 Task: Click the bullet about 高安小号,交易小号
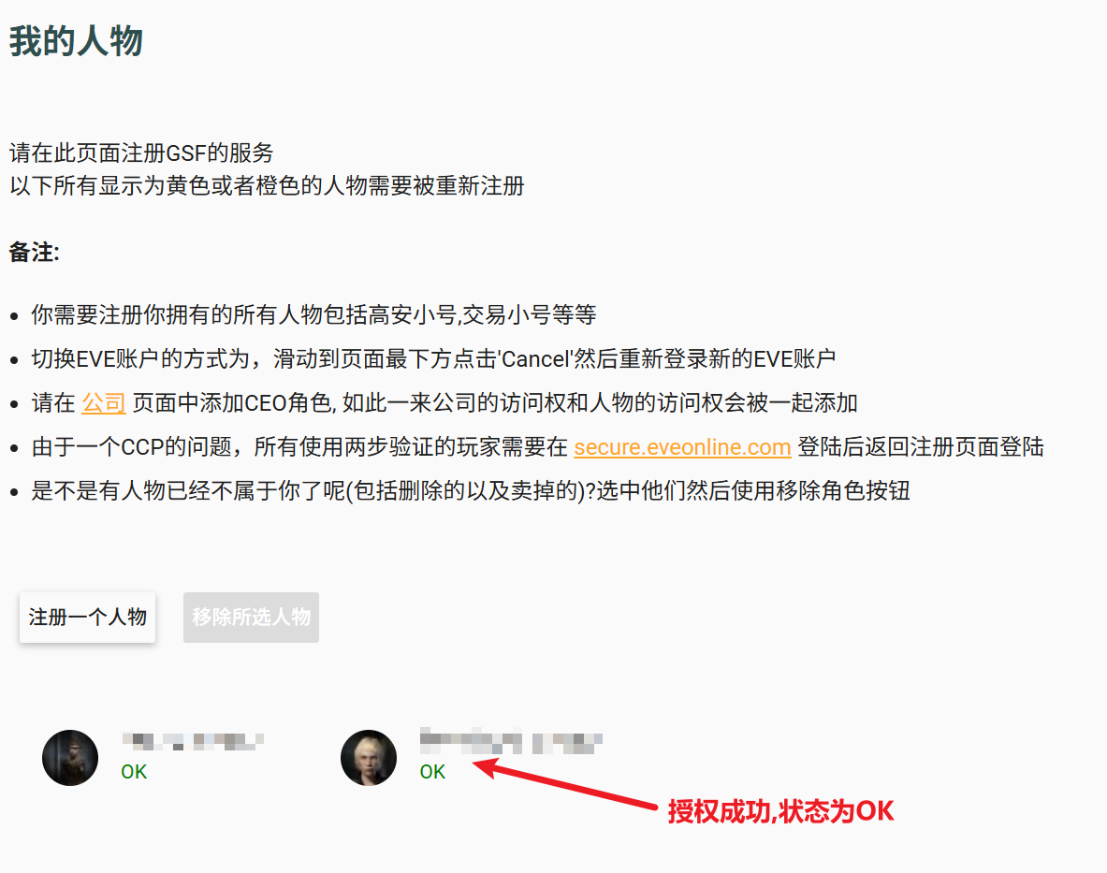pos(313,314)
